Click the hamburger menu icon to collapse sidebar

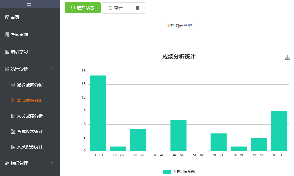[29, 4]
